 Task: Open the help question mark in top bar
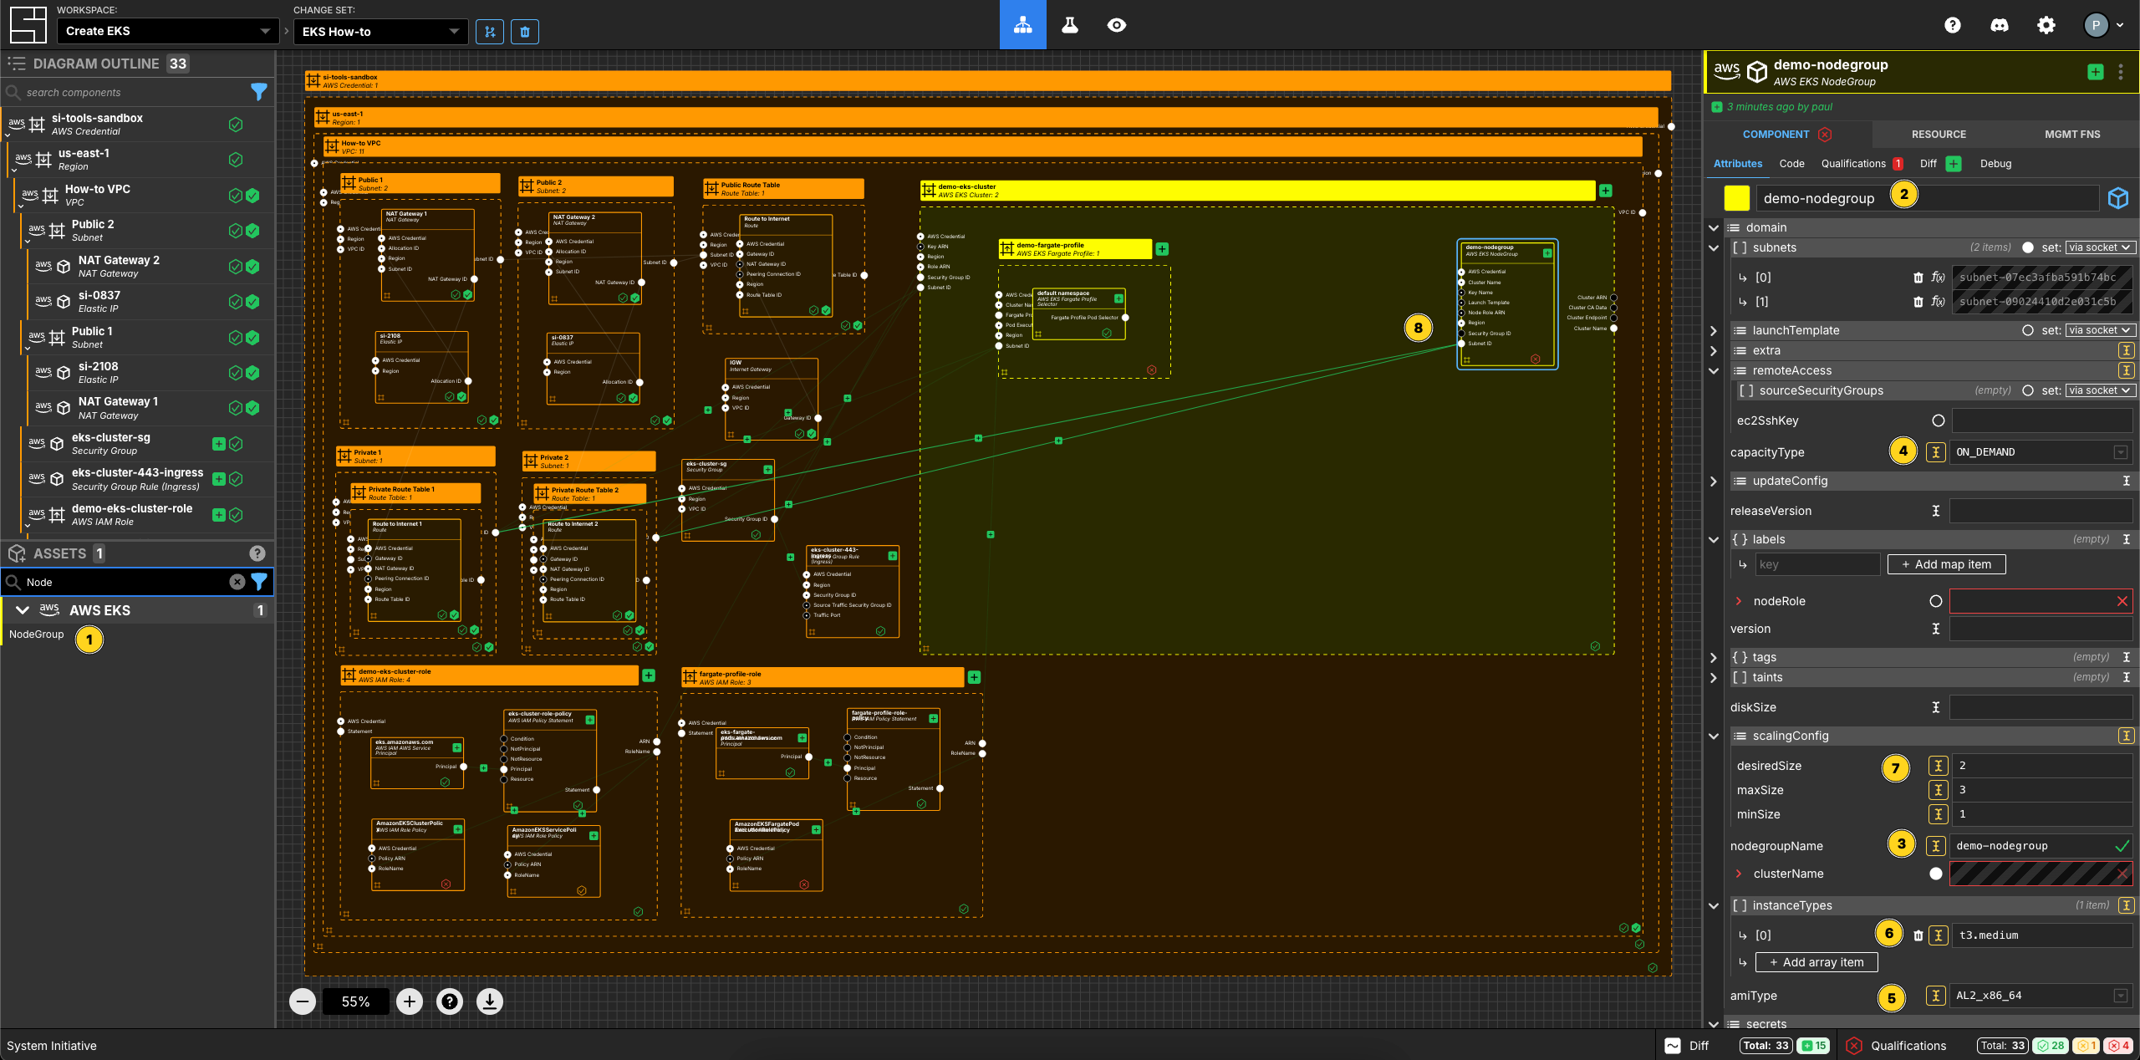[1952, 25]
